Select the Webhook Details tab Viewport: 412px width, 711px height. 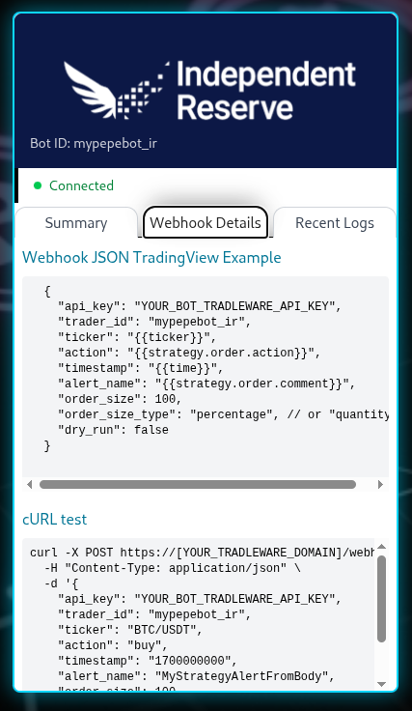point(206,222)
